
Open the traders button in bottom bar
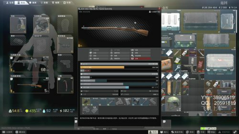point(164,132)
